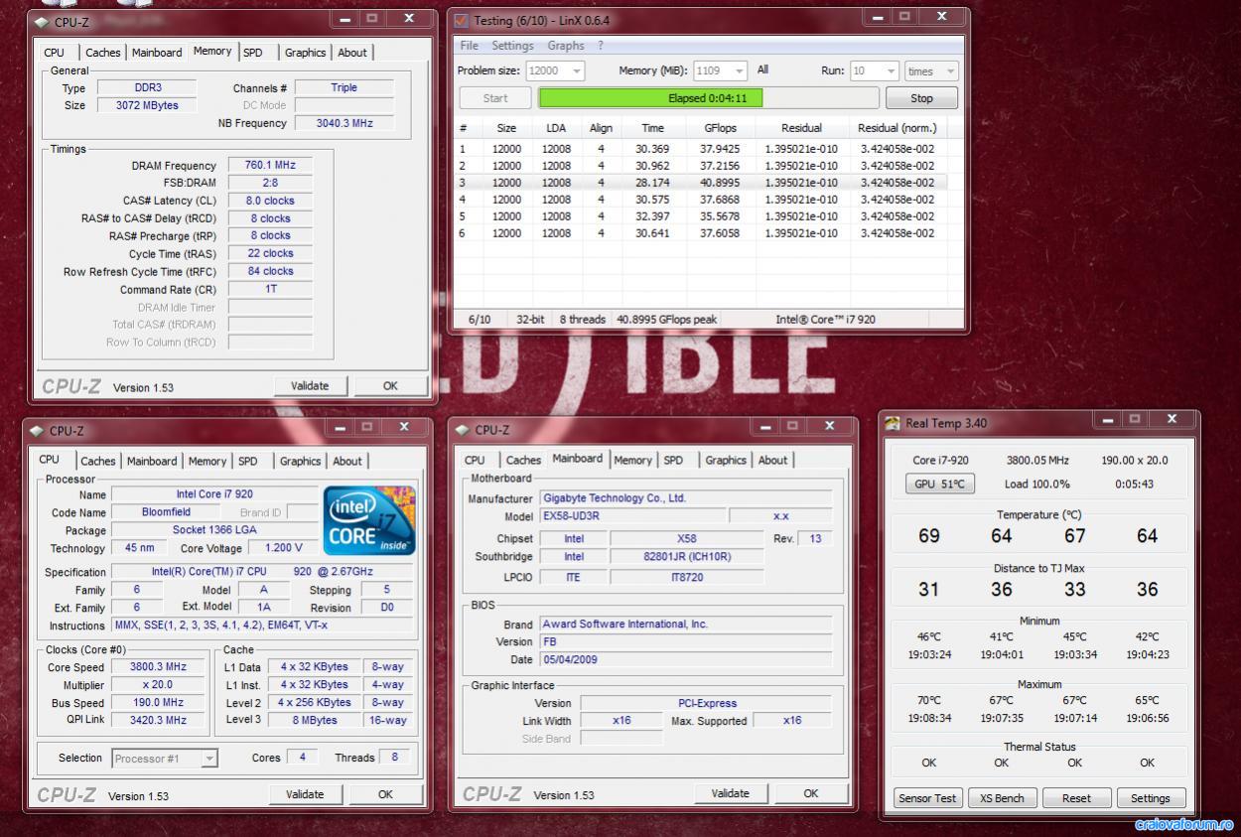Open the Graphs menu in LinX
The image size is (1241, 837).
(x=566, y=46)
